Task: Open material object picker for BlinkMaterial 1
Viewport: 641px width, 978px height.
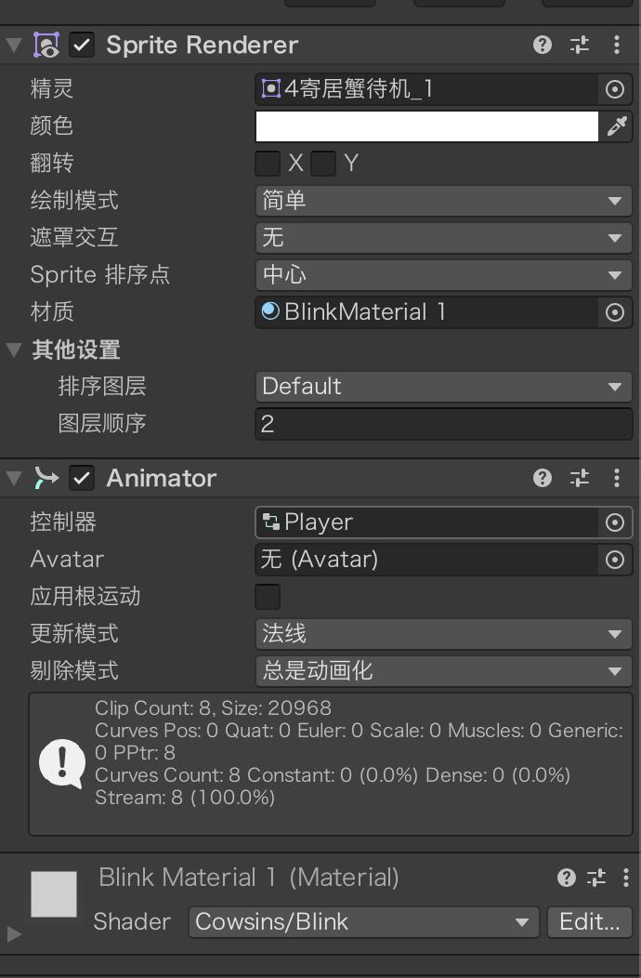Action: click(x=614, y=312)
